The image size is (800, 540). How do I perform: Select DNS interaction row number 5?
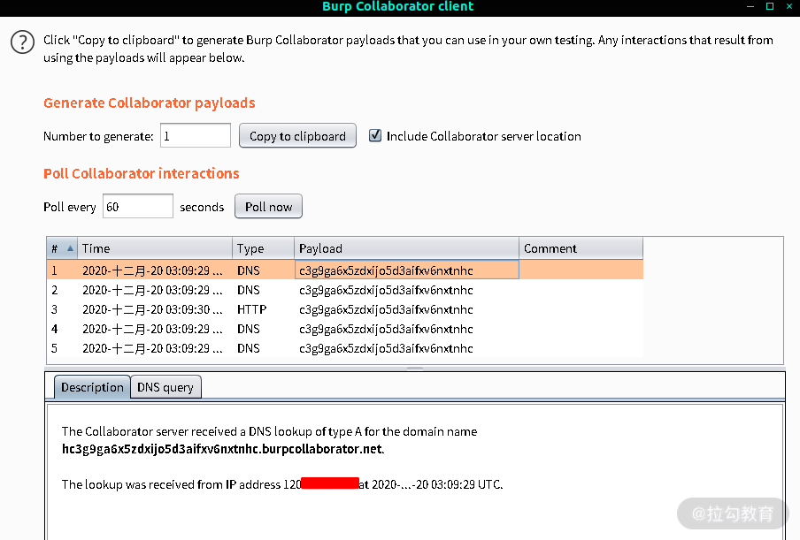(x=345, y=348)
